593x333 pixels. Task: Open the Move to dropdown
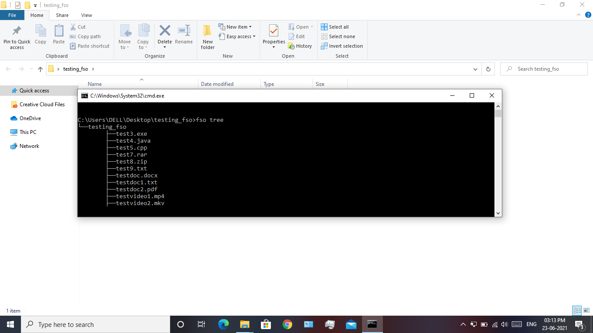pyautogui.click(x=125, y=36)
